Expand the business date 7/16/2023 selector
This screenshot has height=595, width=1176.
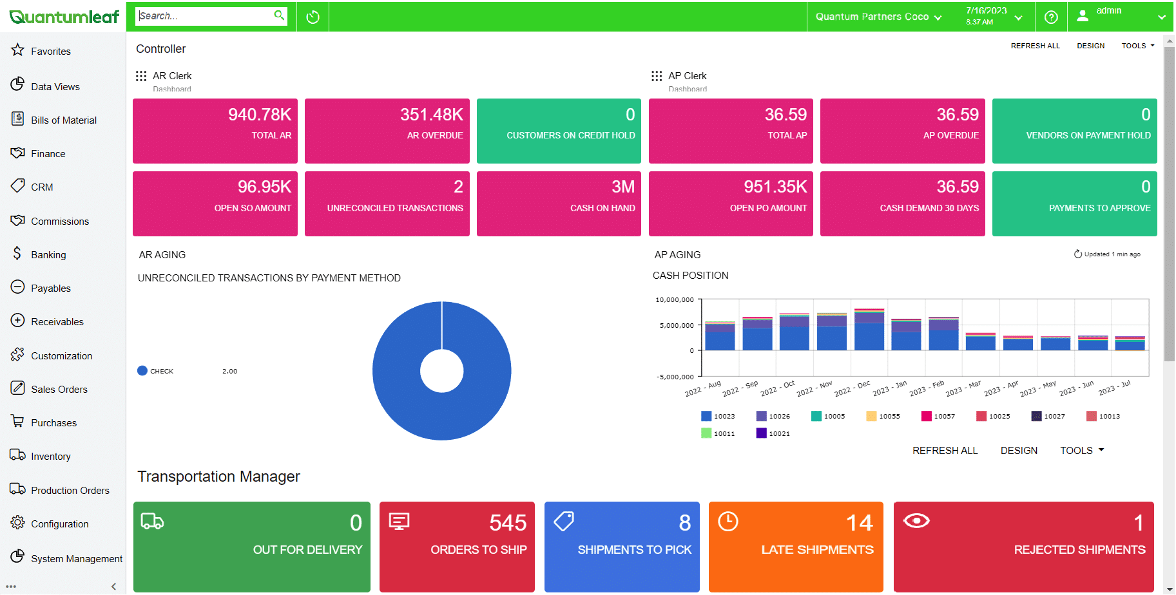994,17
